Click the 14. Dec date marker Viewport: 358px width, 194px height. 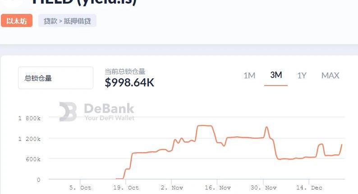310,188
